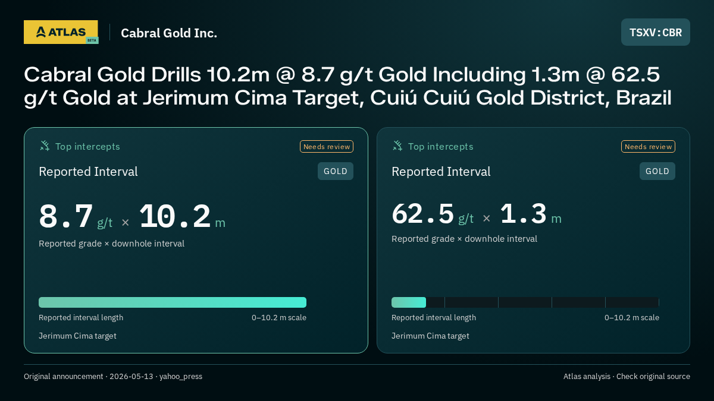
Task: Click the drill icon in the 62.5 g/t card
Action: (397, 146)
